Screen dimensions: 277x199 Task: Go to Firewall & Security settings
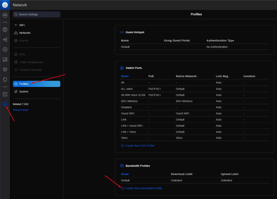click(37, 70)
